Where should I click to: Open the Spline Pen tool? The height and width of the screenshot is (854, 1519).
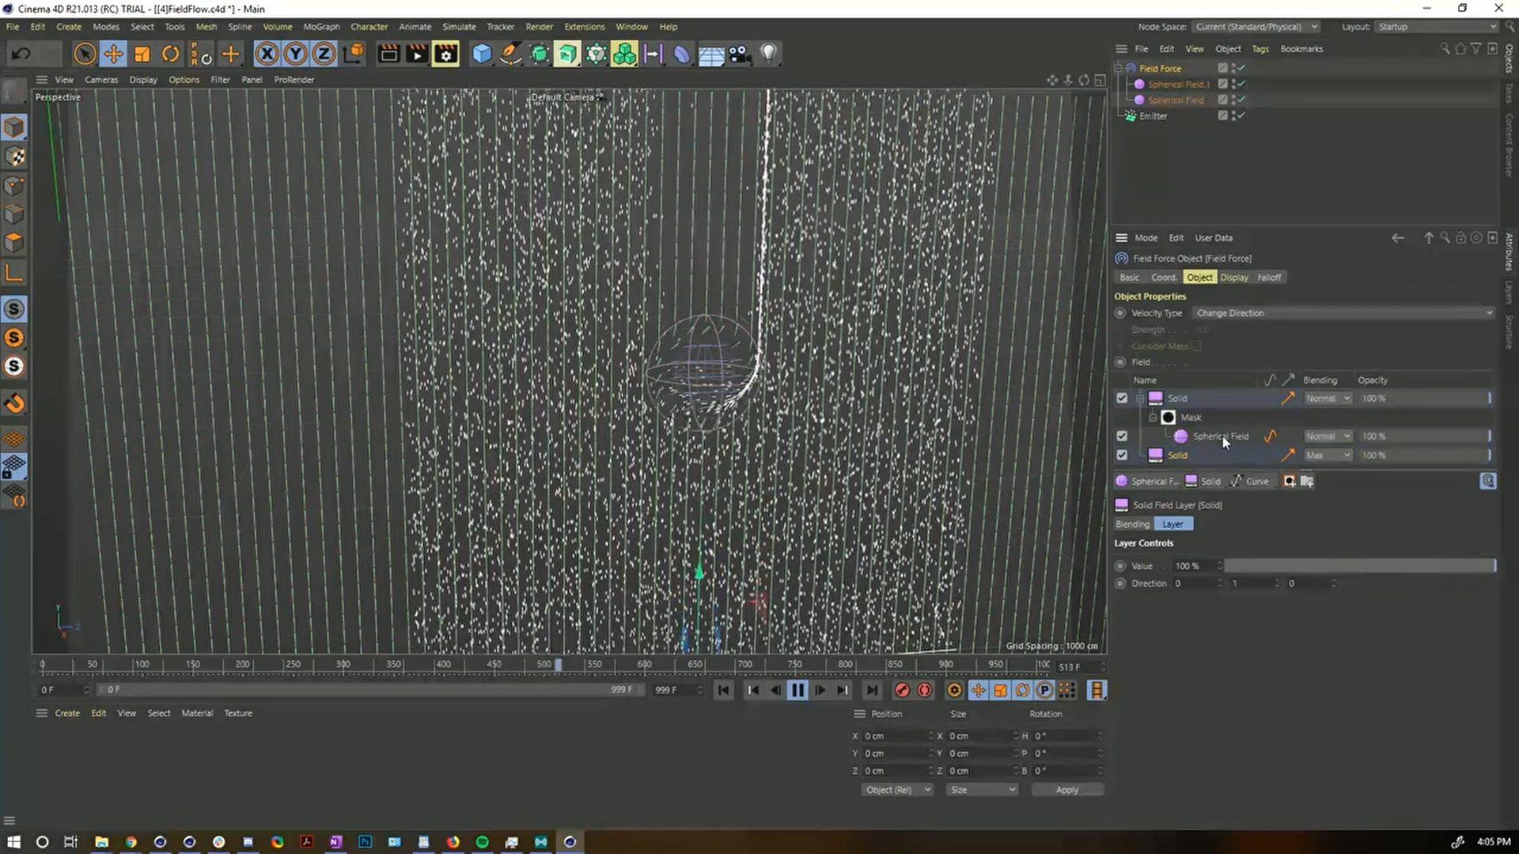(x=510, y=54)
